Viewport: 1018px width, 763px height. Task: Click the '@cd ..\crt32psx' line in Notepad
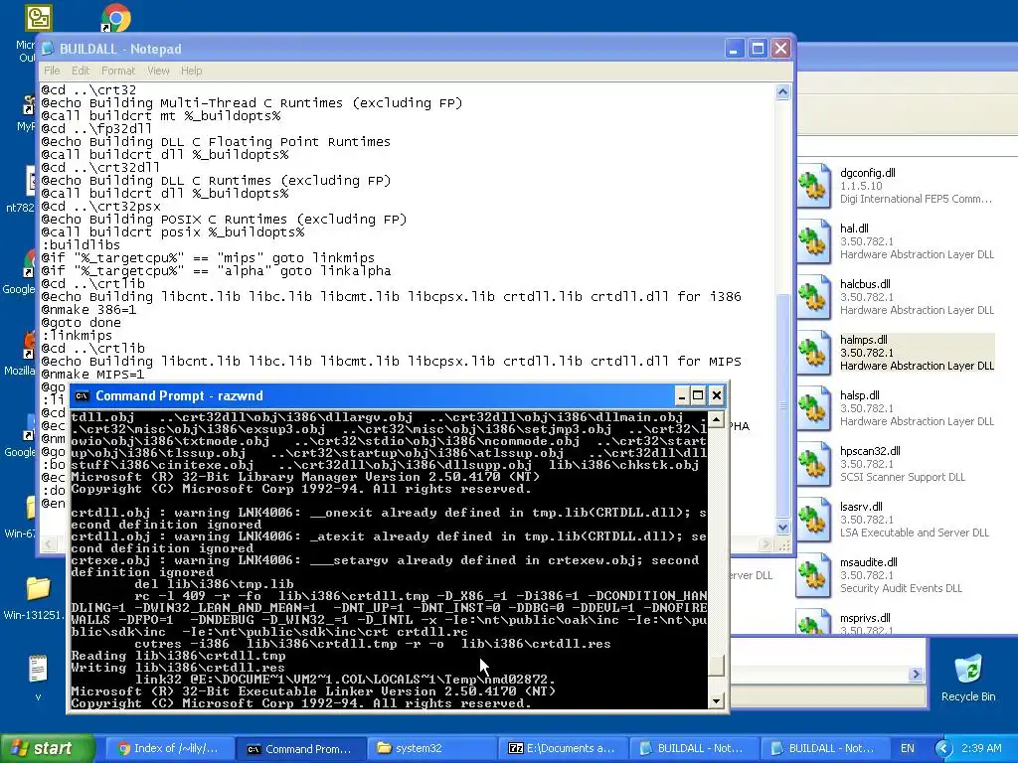[x=100, y=207]
